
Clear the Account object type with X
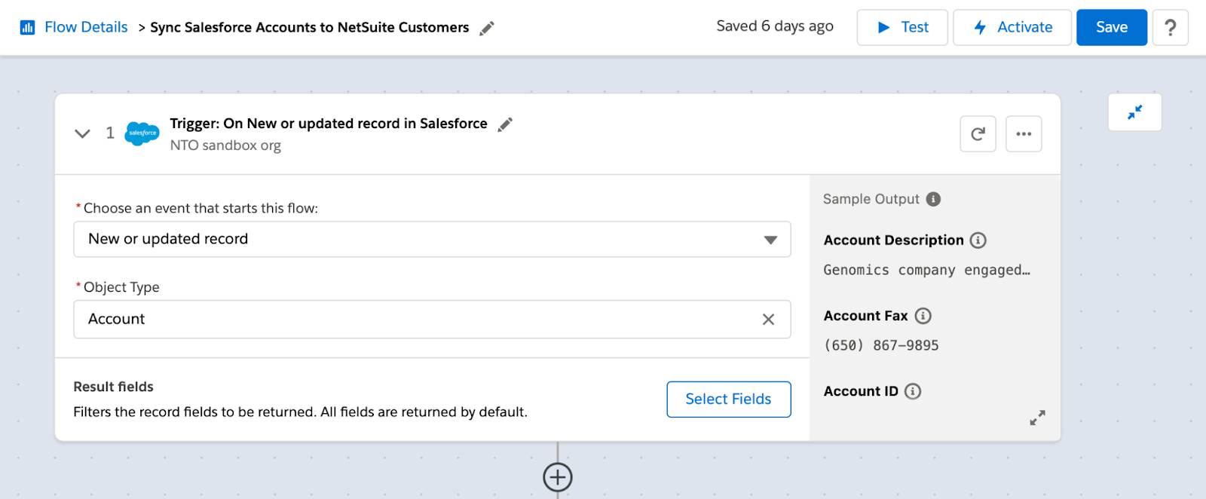768,320
